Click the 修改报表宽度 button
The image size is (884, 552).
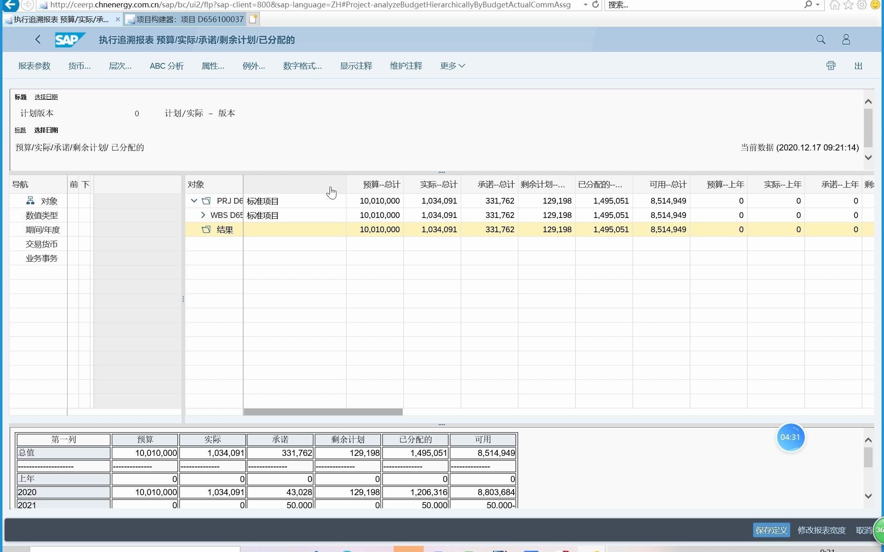tap(821, 530)
